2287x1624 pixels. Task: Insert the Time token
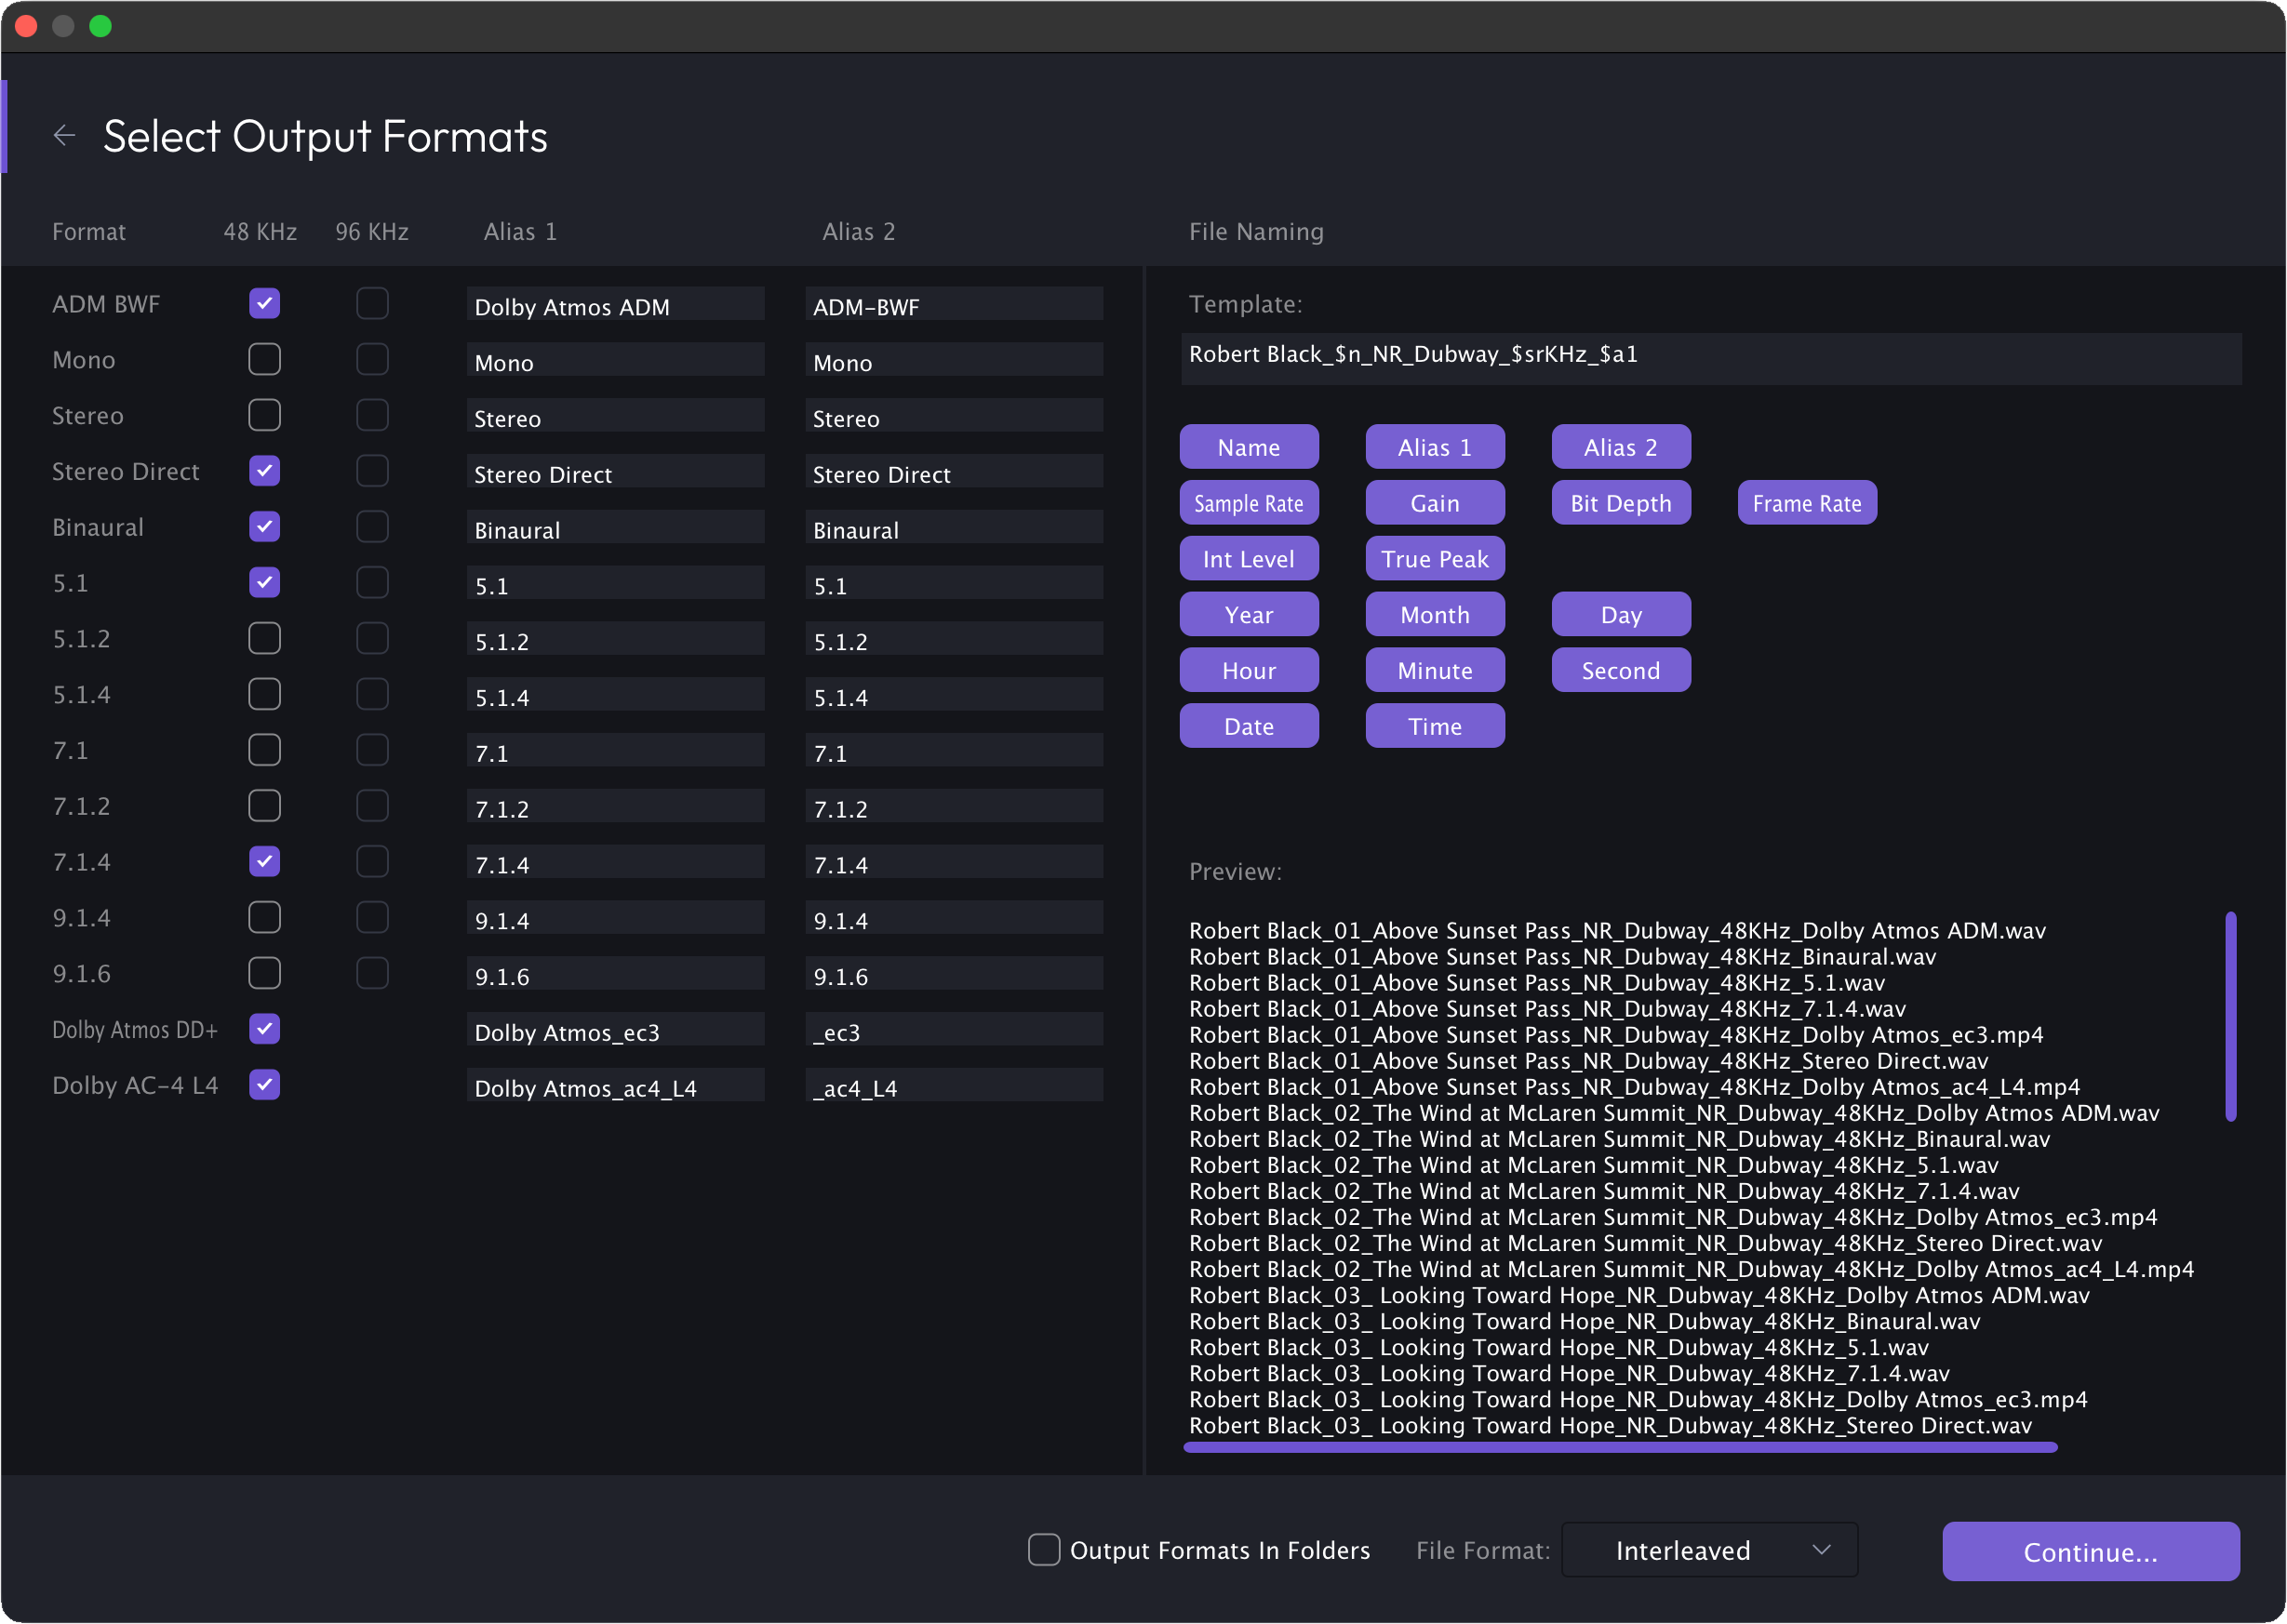tap(1435, 727)
